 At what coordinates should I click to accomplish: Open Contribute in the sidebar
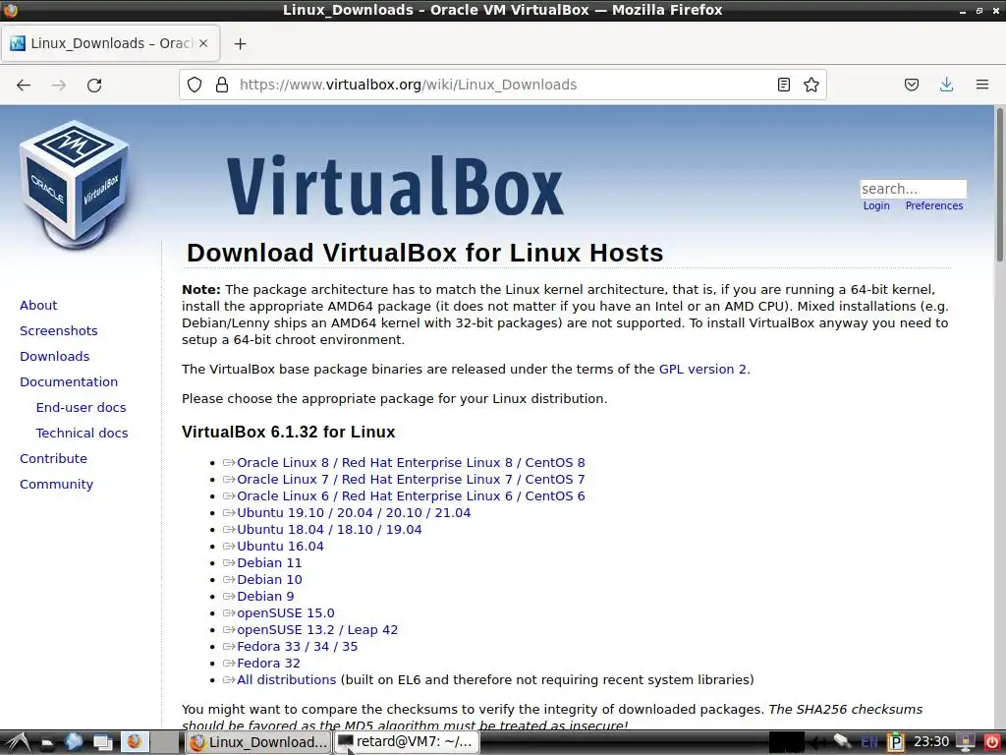(x=53, y=458)
